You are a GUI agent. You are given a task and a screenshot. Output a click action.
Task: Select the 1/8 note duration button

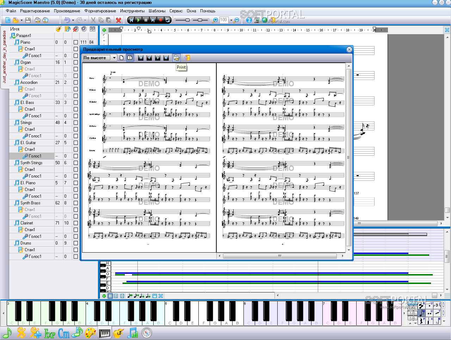pos(412,313)
